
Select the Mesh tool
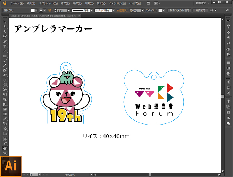[5, 109]
